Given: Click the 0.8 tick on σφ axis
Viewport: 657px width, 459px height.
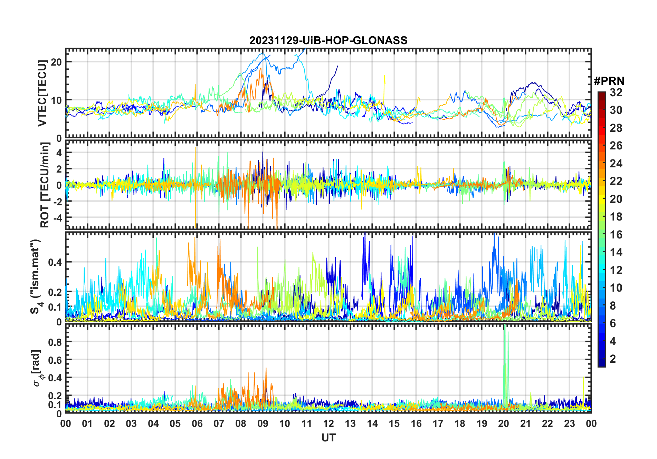Looking at the screenshot, I should 55,342.
